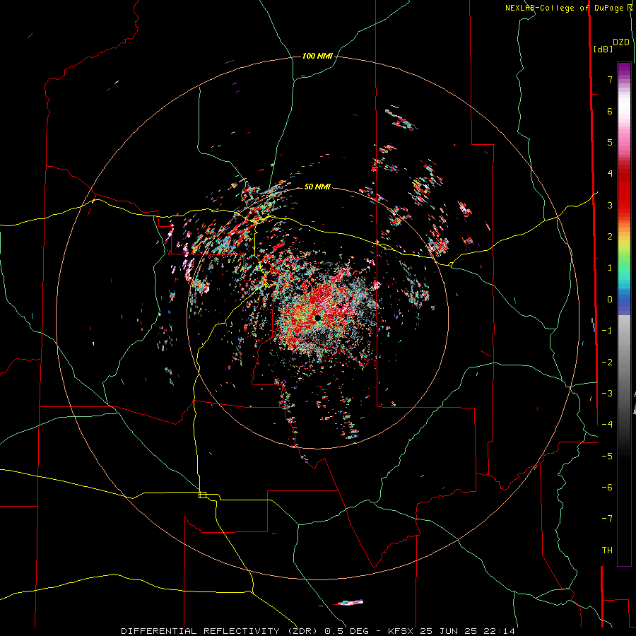The image size is (636, 636).
Task: Click the 1 value on color scale
Action: tap(610, 268)
